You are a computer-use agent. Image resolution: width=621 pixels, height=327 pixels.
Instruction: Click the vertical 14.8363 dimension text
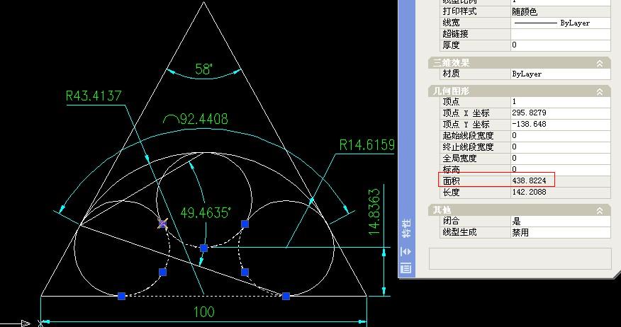point(374,212)
